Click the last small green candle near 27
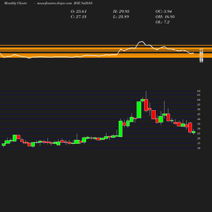The height and width of the screenshot is (212, 212). pyautogui.click(x=194, y=132)
